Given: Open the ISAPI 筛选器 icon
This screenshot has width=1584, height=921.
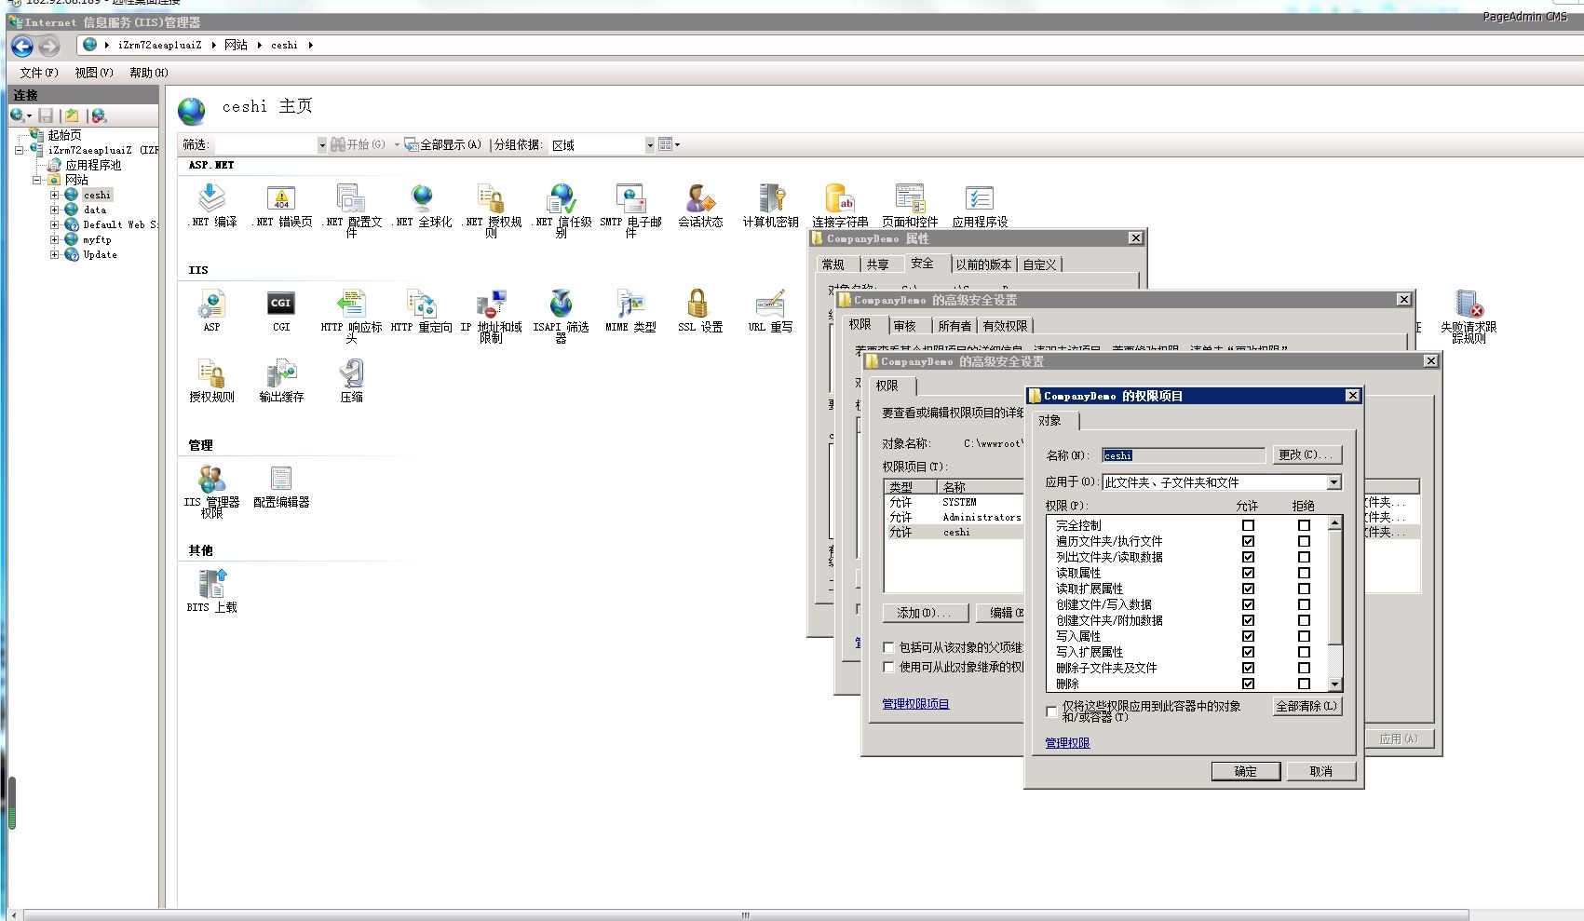Looking at the screenshot, I should click(x=561, y=304).
